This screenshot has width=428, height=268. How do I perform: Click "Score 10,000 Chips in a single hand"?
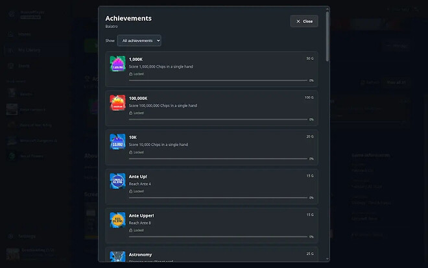[x=158, y=145]
